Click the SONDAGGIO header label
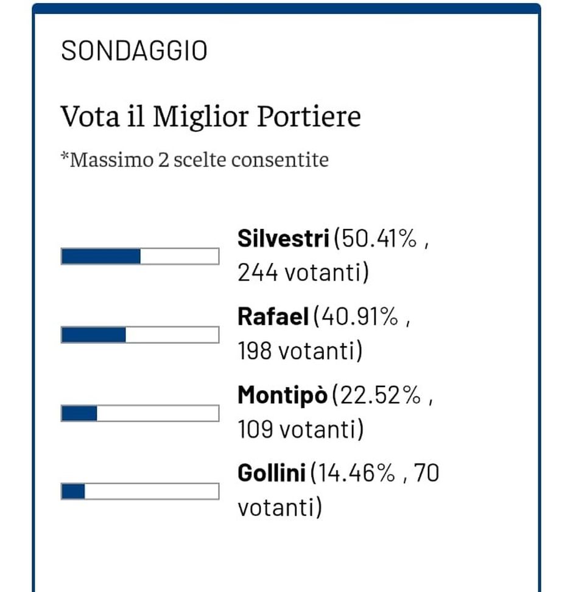573x592 pixels. tap(135, 52)
